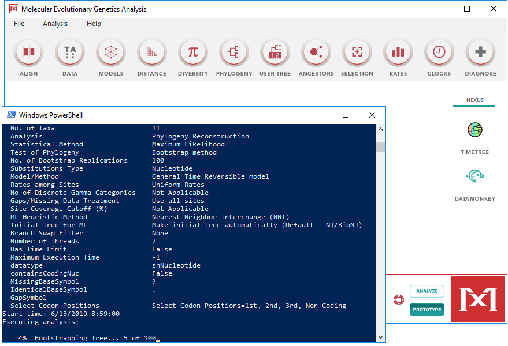The height and width of the screenshot is (346, 508).
Task: Select the NEXUS tab
Action: pos(475,100)
